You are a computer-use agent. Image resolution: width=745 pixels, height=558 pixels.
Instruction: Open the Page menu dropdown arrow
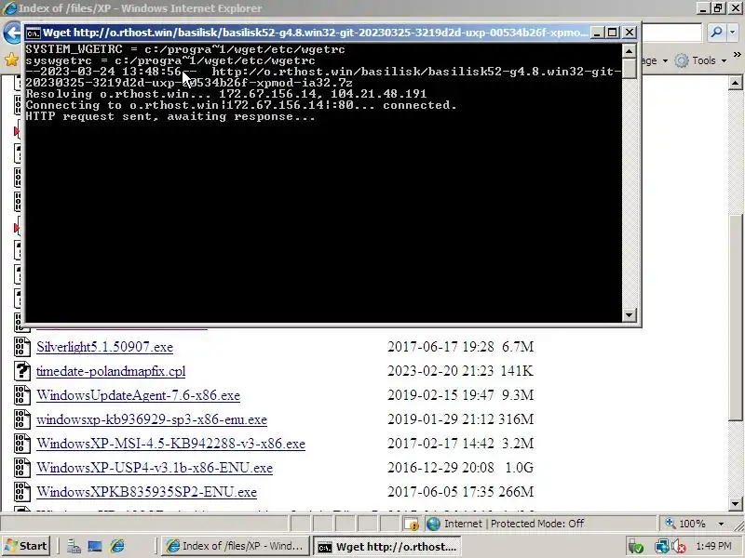[x=665, y=60]
